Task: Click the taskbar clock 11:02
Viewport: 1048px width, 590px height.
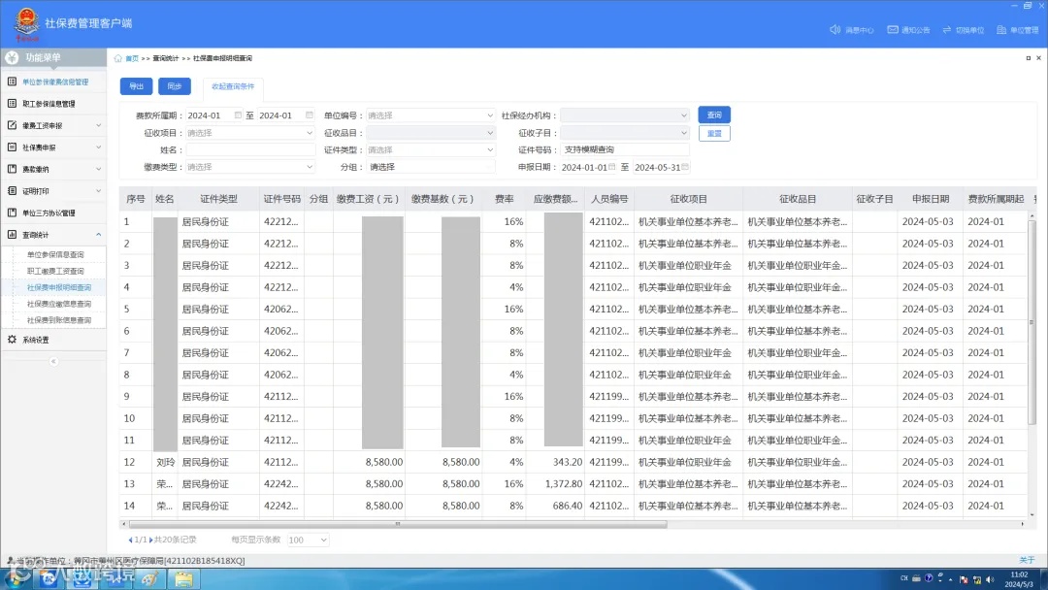Action: click(x=1019, y=574)
